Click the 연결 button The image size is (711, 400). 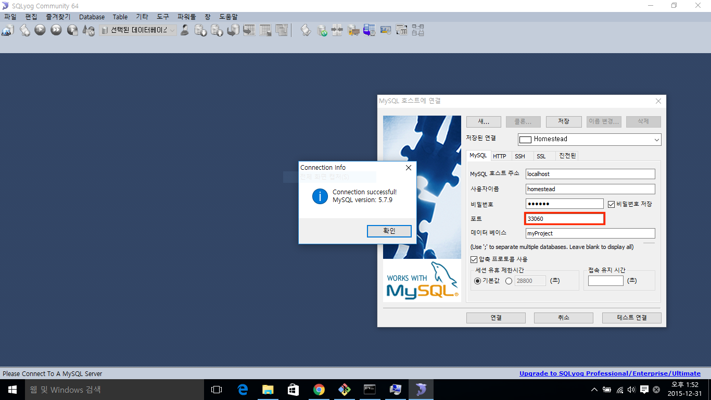(496, 318)
